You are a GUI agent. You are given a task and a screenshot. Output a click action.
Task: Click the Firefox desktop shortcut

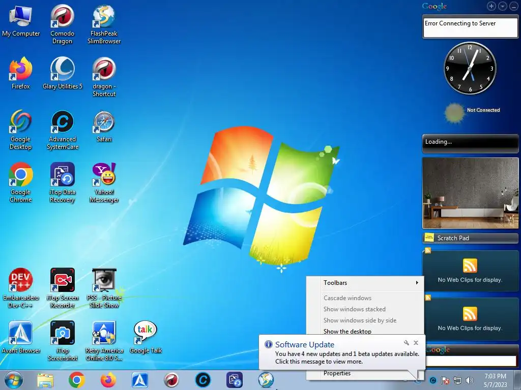(20, 73)
